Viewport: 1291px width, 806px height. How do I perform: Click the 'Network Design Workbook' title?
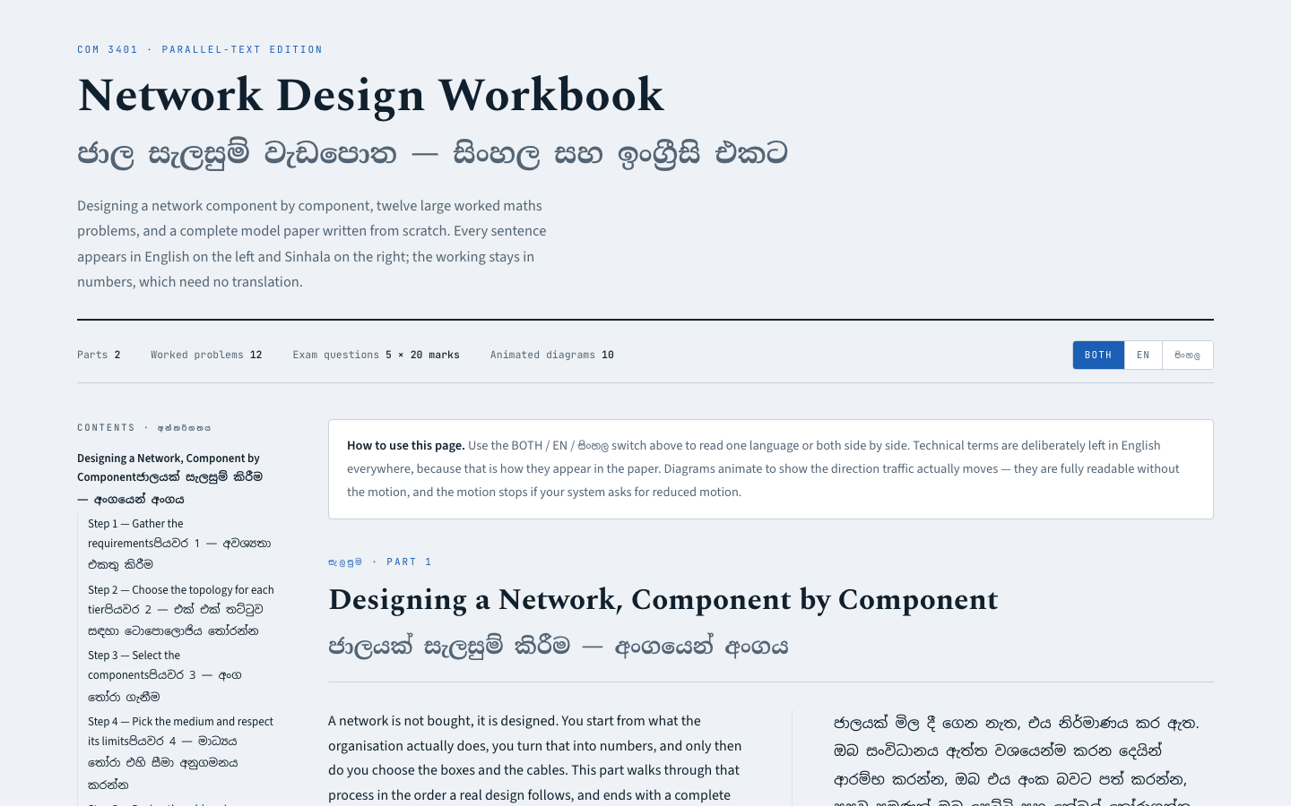[x=370, y=95]
